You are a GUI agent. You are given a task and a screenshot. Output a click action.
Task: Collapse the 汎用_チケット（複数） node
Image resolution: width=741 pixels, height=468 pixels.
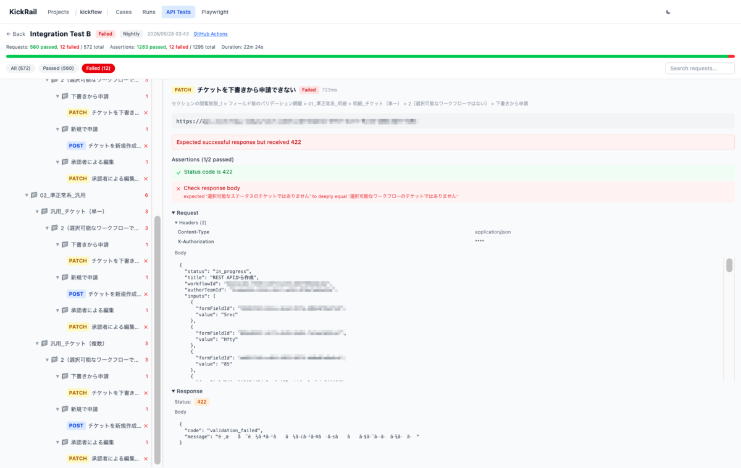pyautogui.click(x=36, y=343)
